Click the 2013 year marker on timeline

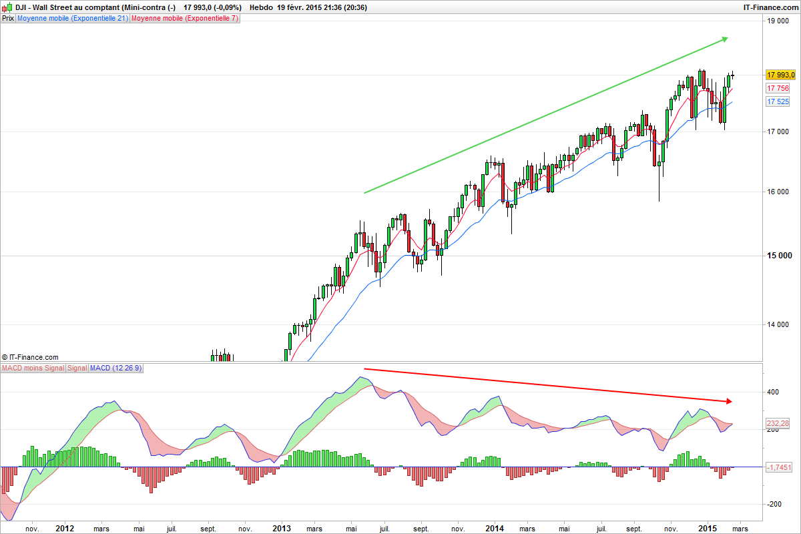coord(282,528)
